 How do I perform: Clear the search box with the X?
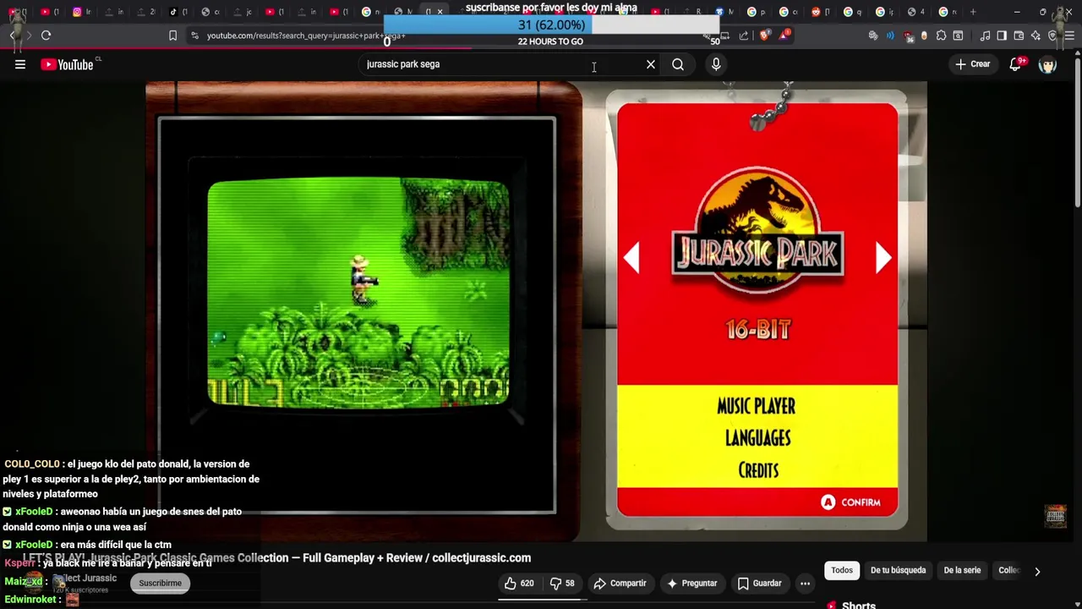click(x=651, y=64)
